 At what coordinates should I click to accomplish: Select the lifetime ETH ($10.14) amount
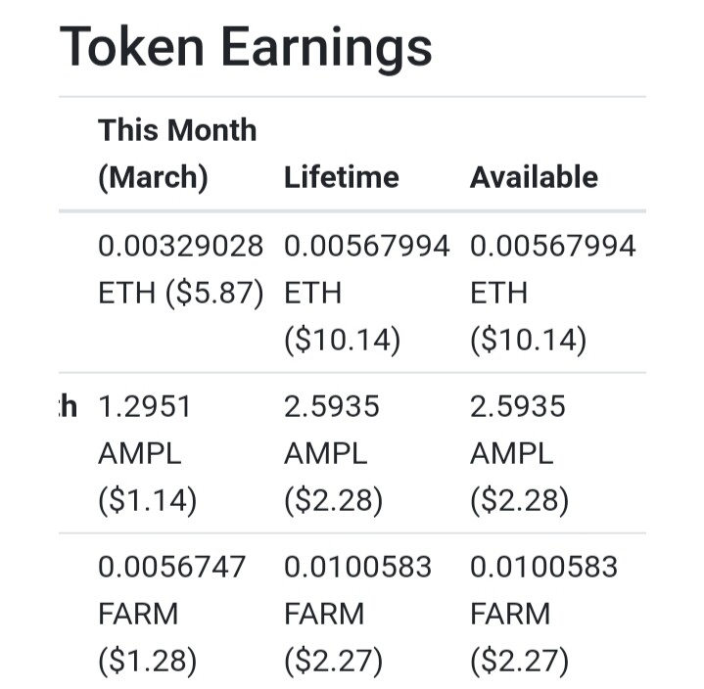[x=342, y=340]
